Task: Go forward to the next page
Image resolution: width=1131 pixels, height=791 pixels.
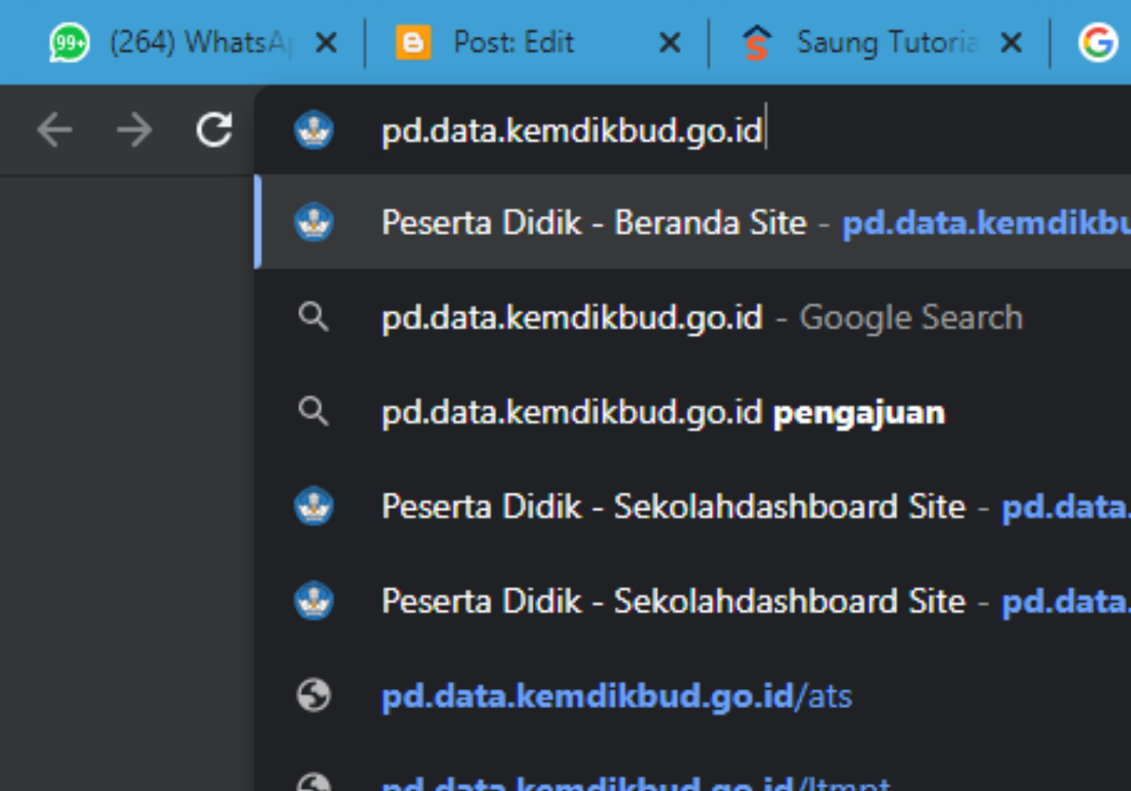Action: pyautogui.click(x=134, y=130)
